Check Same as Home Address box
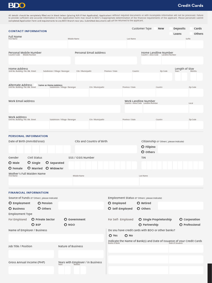 pyautogui.click(x=35, y=85)
